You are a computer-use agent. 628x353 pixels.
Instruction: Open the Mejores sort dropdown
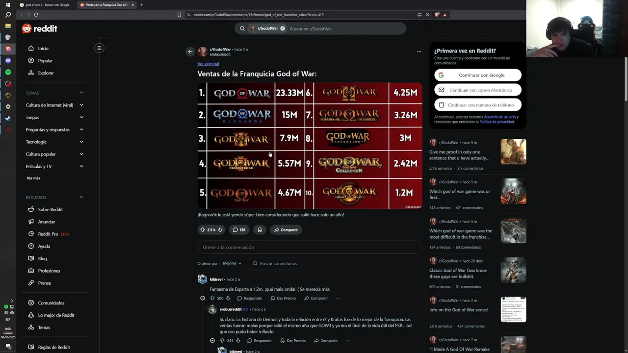(232, 263)
